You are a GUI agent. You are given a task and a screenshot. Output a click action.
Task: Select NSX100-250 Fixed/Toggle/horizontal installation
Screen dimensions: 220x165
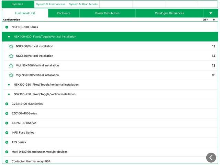[x=46, y=85]
